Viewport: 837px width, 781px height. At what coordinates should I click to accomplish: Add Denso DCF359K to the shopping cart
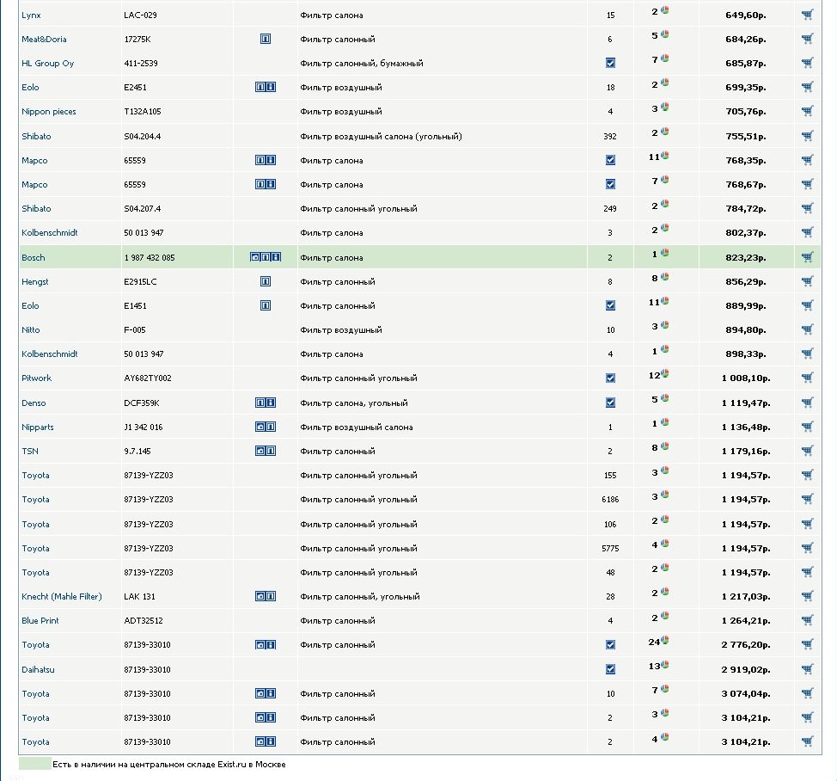[807, 403]
